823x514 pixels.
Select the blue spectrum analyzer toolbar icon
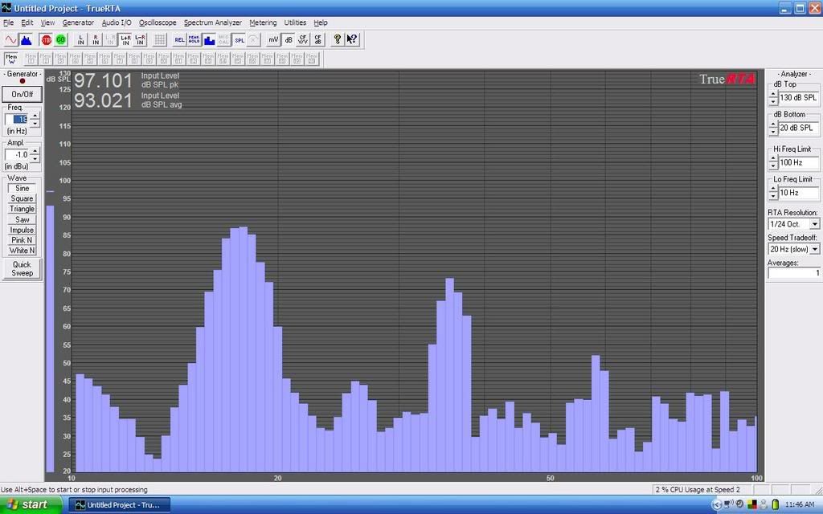(26, 40)
